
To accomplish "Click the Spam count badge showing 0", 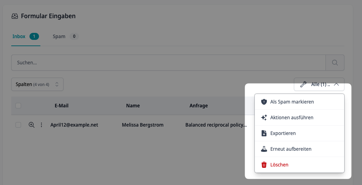I will click(x=74, y=36).
